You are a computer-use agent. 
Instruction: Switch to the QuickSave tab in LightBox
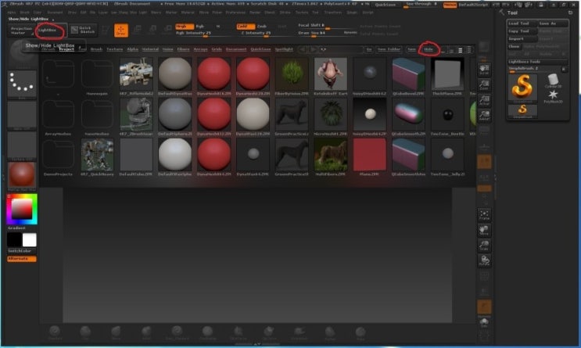(260, 49)
